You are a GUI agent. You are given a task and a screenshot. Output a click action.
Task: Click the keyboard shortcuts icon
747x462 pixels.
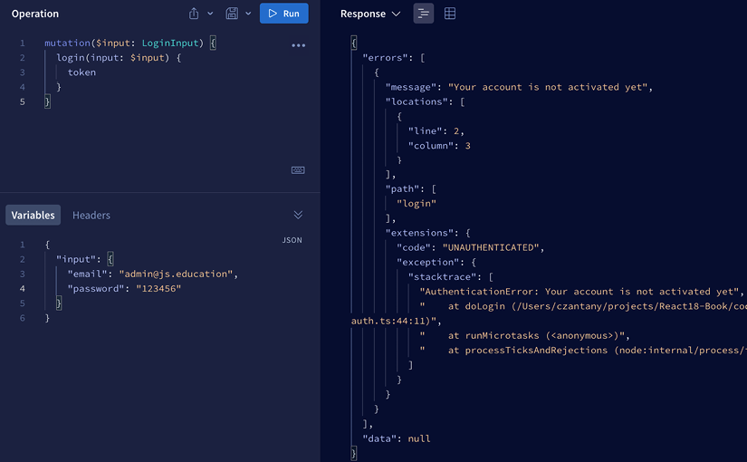point(298,170)
